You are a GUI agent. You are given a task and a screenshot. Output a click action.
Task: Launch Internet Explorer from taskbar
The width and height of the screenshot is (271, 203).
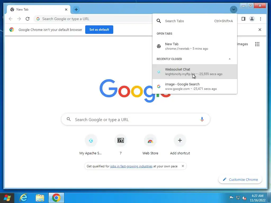(24, 198)
